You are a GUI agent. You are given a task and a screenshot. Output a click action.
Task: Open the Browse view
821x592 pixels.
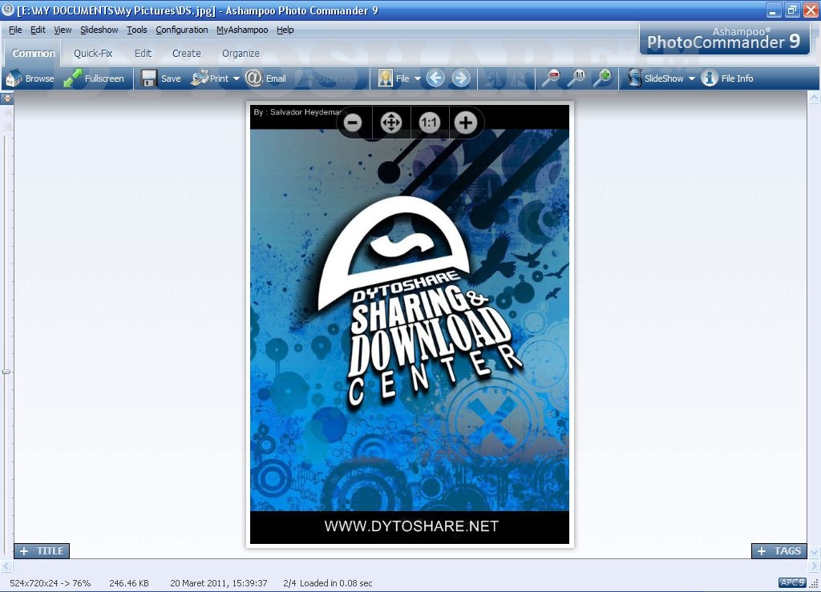pos(30,79)
